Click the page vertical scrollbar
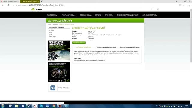The width and height of the screenshot is (192, 108). click(x=191, y=35)
